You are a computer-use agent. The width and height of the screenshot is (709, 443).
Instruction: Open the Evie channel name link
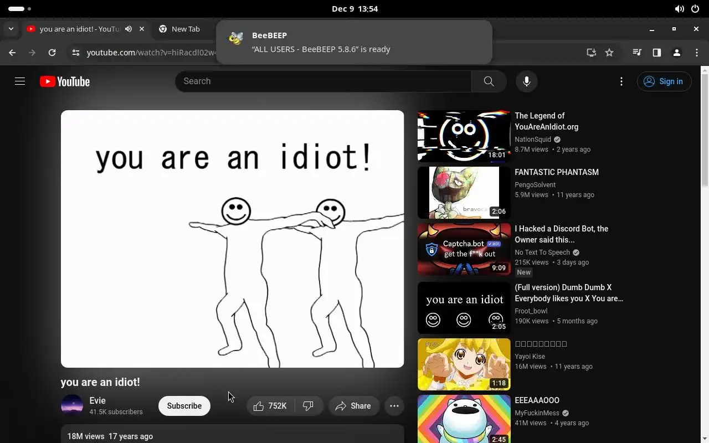[x=97, y=400]
